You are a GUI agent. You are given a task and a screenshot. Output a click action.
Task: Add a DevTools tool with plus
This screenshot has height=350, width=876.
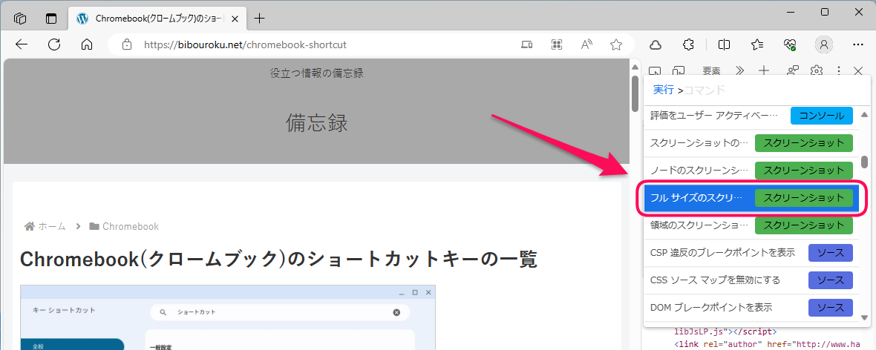764,71
